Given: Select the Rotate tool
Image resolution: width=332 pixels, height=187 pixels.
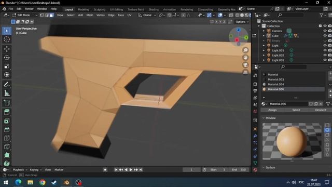Looking at the screenshot, I should click(x=7, y=58).
